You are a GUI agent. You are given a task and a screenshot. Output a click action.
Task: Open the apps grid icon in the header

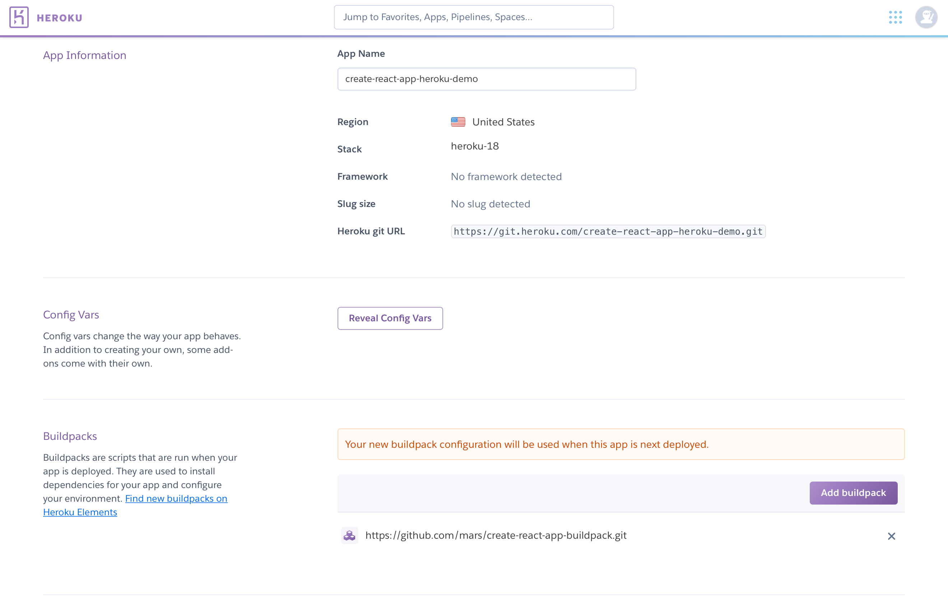tap(895, 17)
